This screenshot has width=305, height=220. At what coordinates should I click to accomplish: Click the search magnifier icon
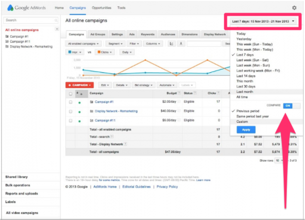[56, 20]
